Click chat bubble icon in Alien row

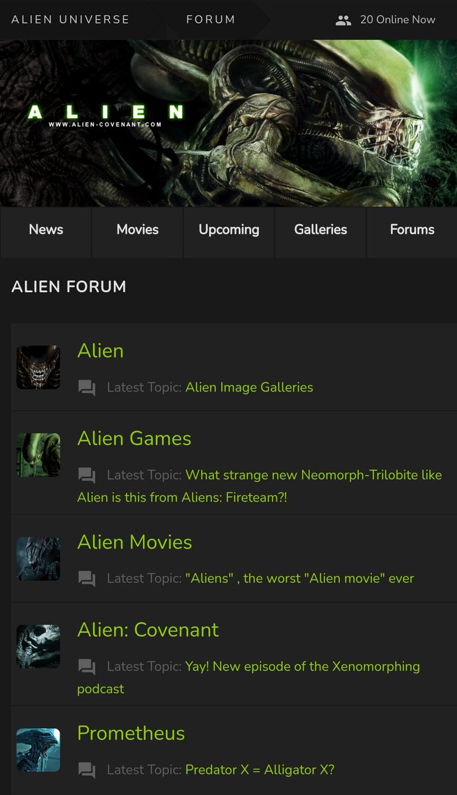(87, 388)
